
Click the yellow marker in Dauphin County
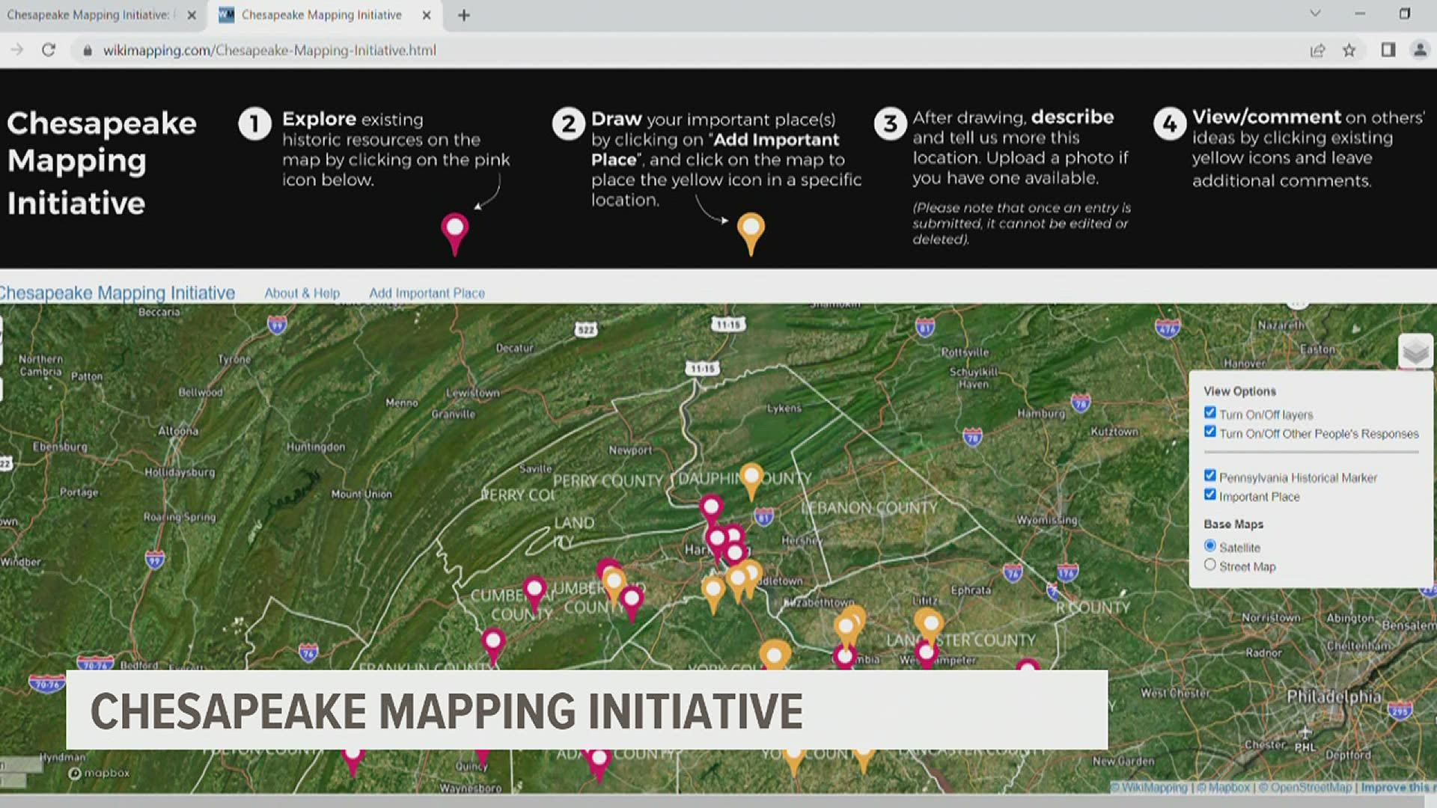(x=751, y=481)
